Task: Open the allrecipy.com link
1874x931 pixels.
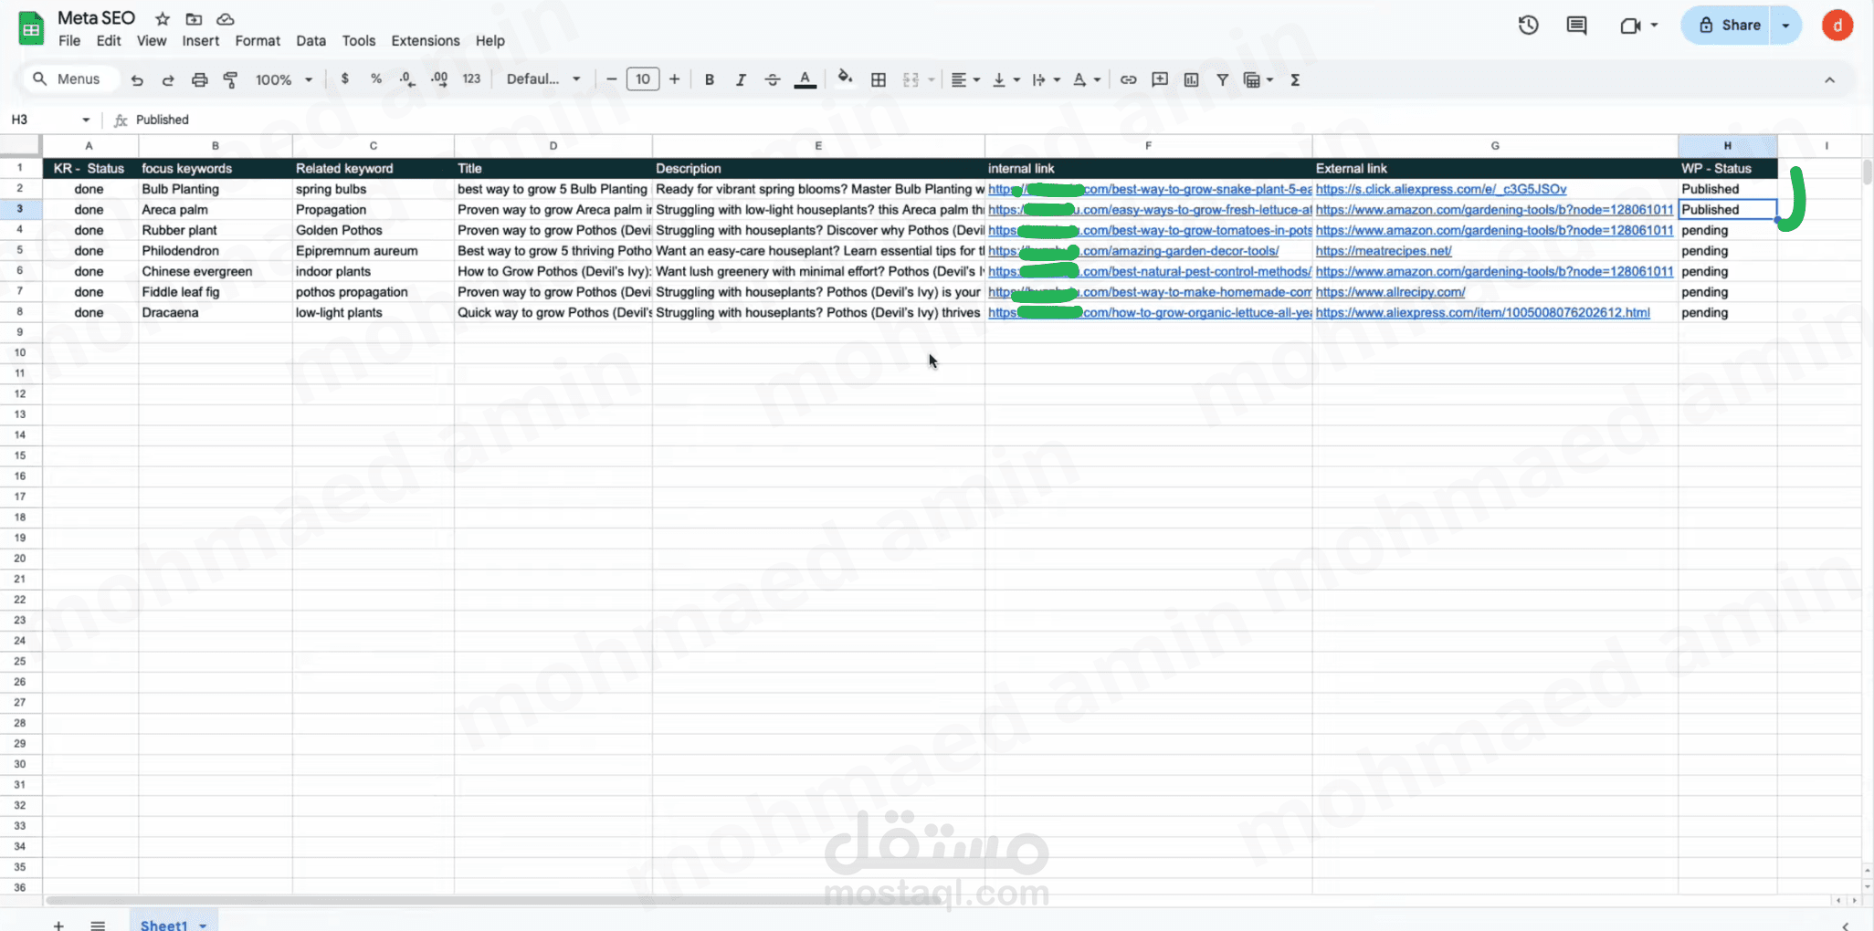Action: tap(1390, 292)
